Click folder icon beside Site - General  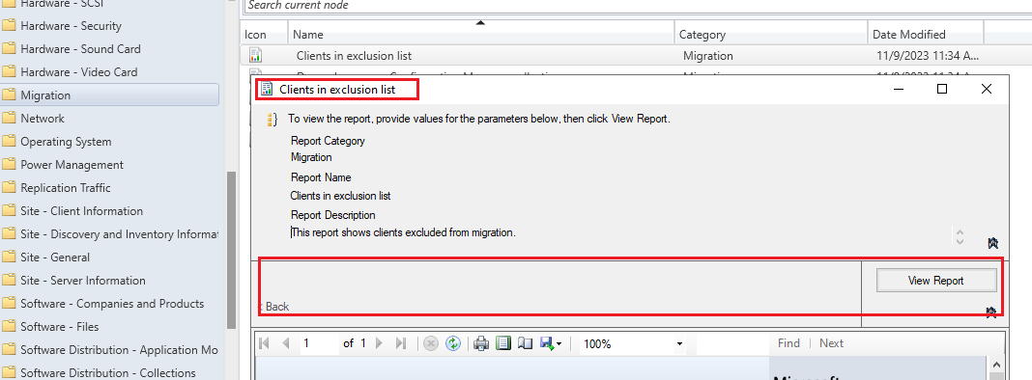click(x=9, y=258)
